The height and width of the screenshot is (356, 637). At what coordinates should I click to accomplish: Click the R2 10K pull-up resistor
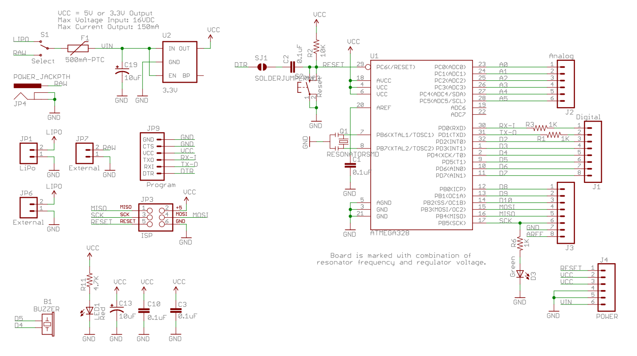pos(316,47)
